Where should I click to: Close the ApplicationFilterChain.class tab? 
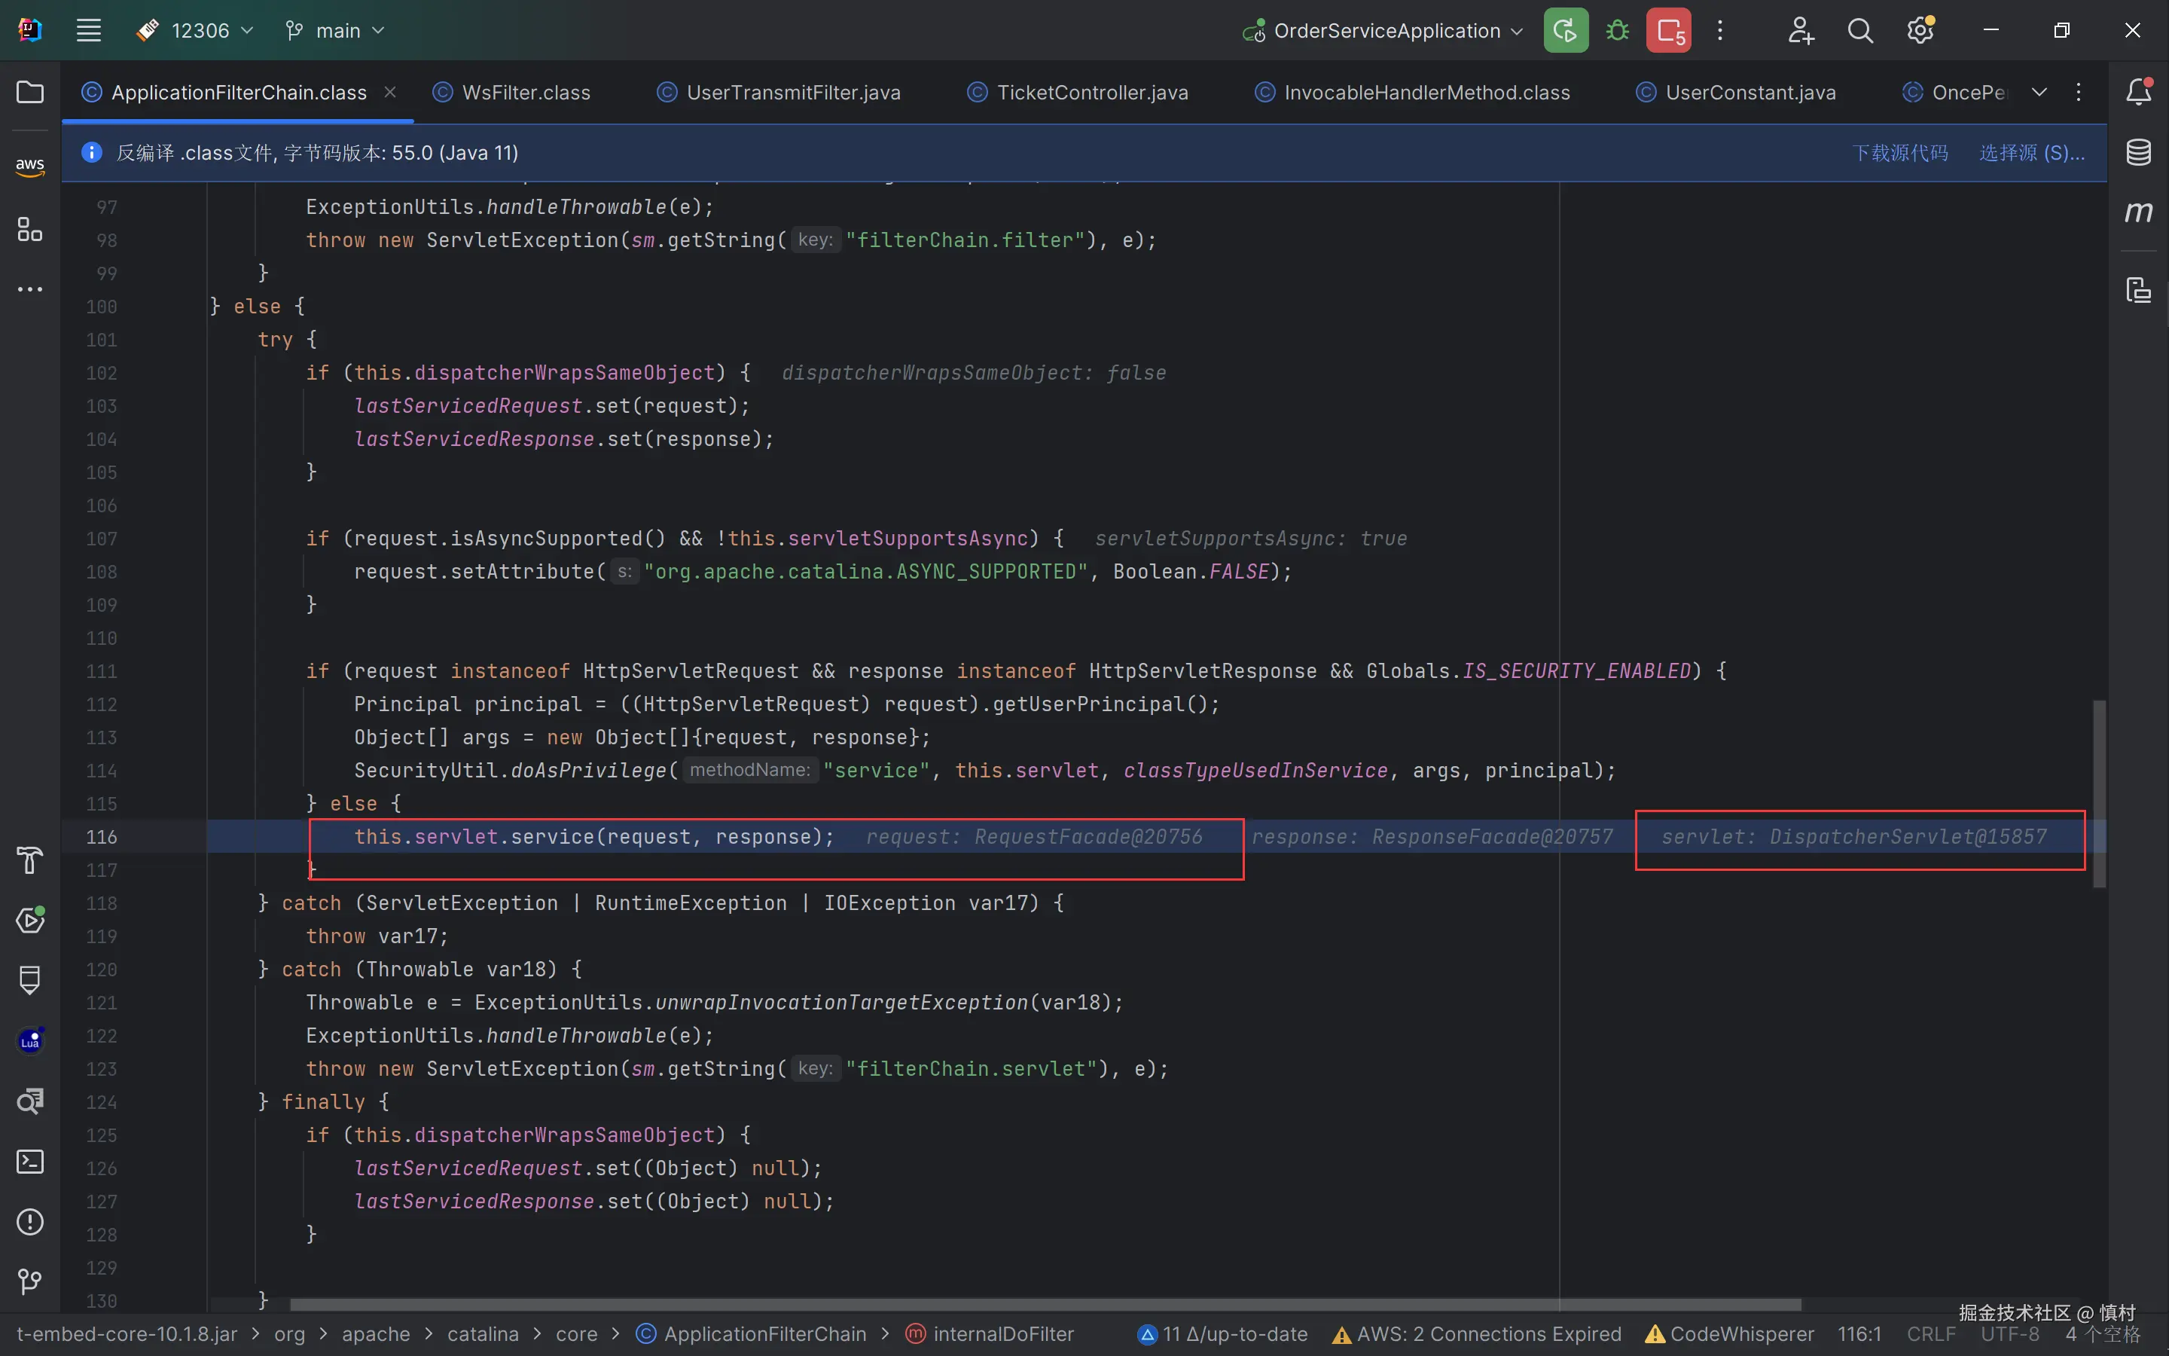pos(390,91)
